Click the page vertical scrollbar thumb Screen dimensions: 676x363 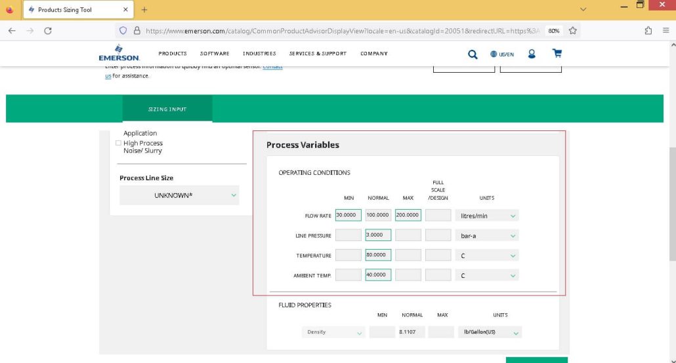[673, 204]
